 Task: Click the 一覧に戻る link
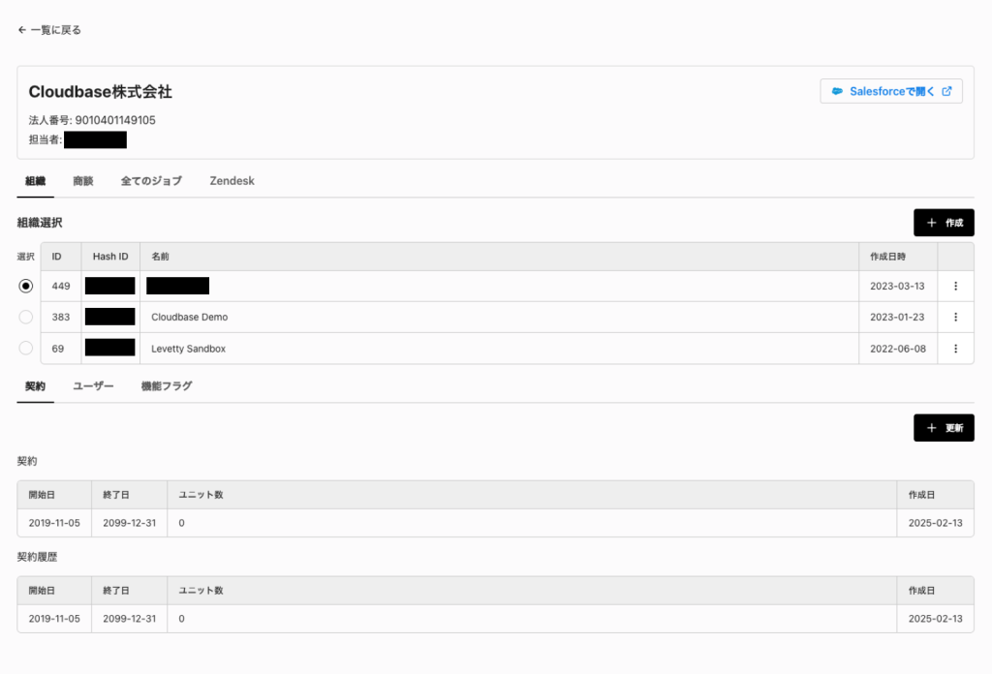pyautogui.click(x=55, y=30)
